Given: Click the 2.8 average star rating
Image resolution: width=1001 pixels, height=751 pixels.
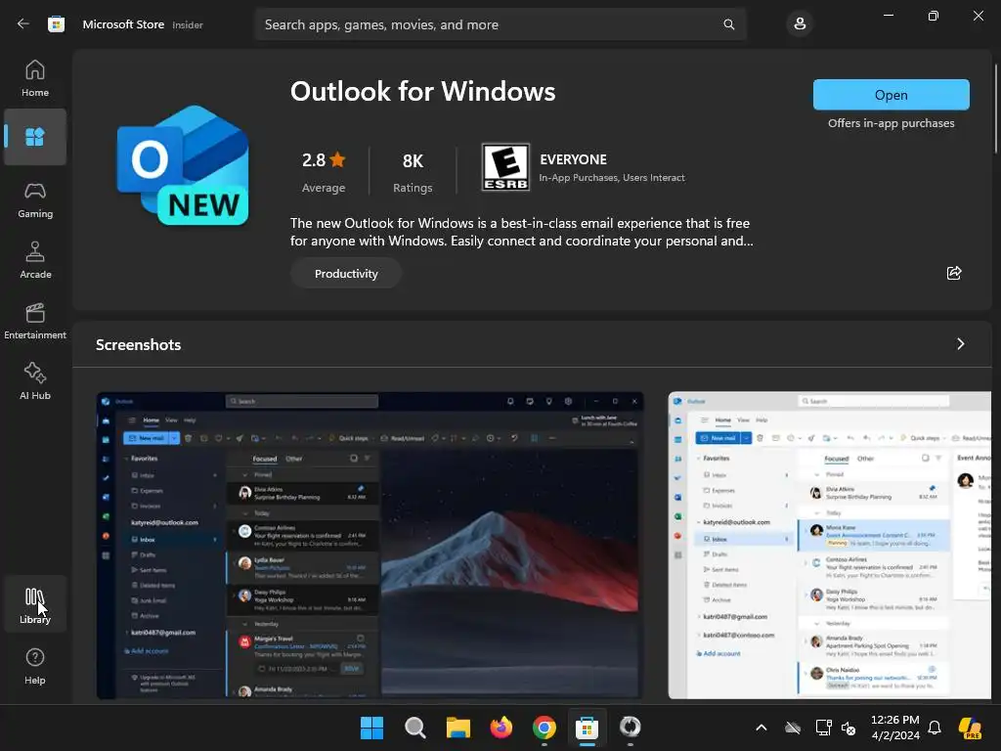Looking at the screenshot, I should (x=324, y=170).
